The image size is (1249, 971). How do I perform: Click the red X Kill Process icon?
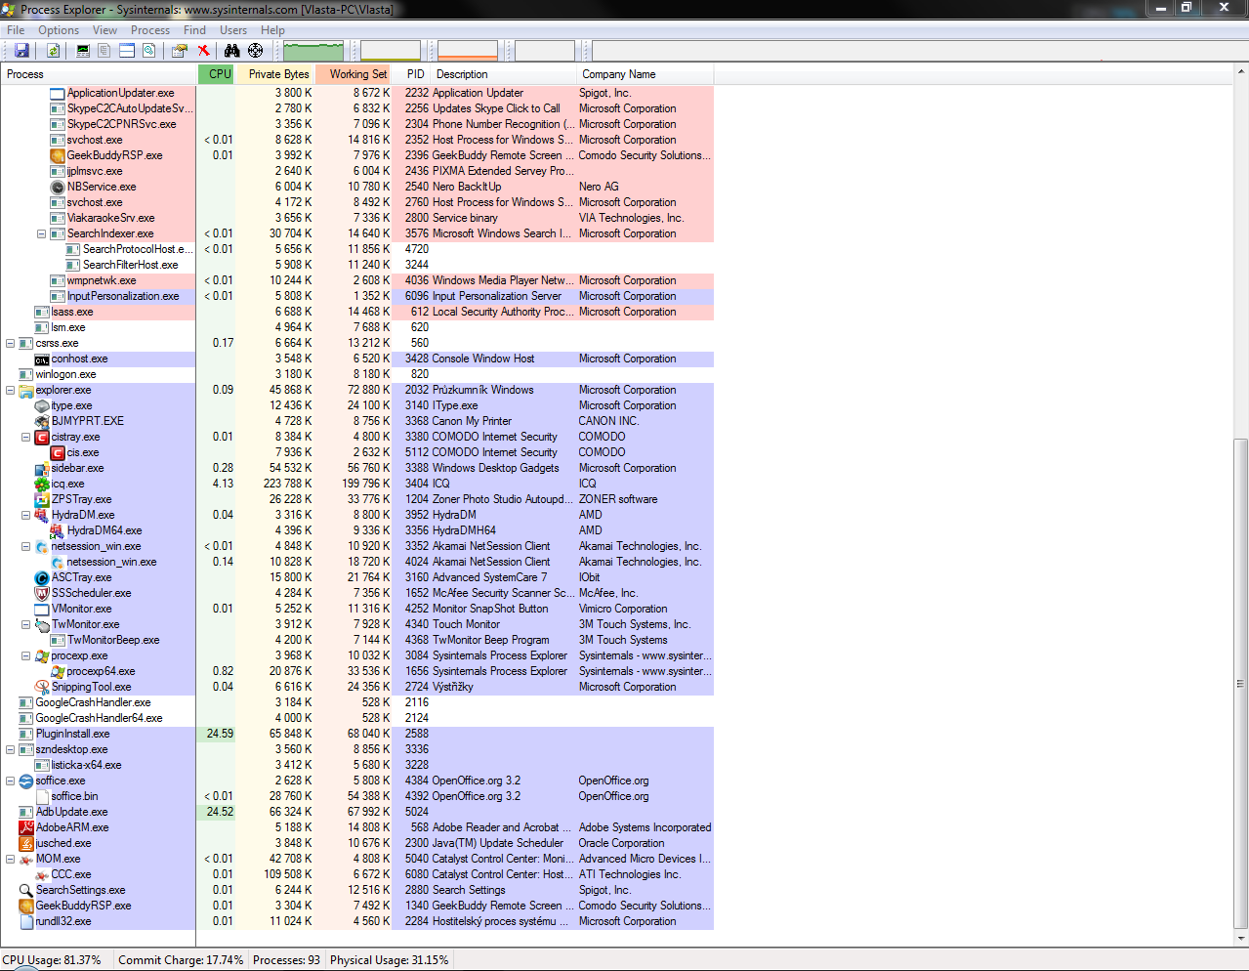point(204,51)
